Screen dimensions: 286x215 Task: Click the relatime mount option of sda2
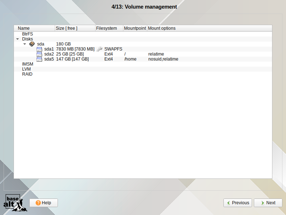(156, 54)
